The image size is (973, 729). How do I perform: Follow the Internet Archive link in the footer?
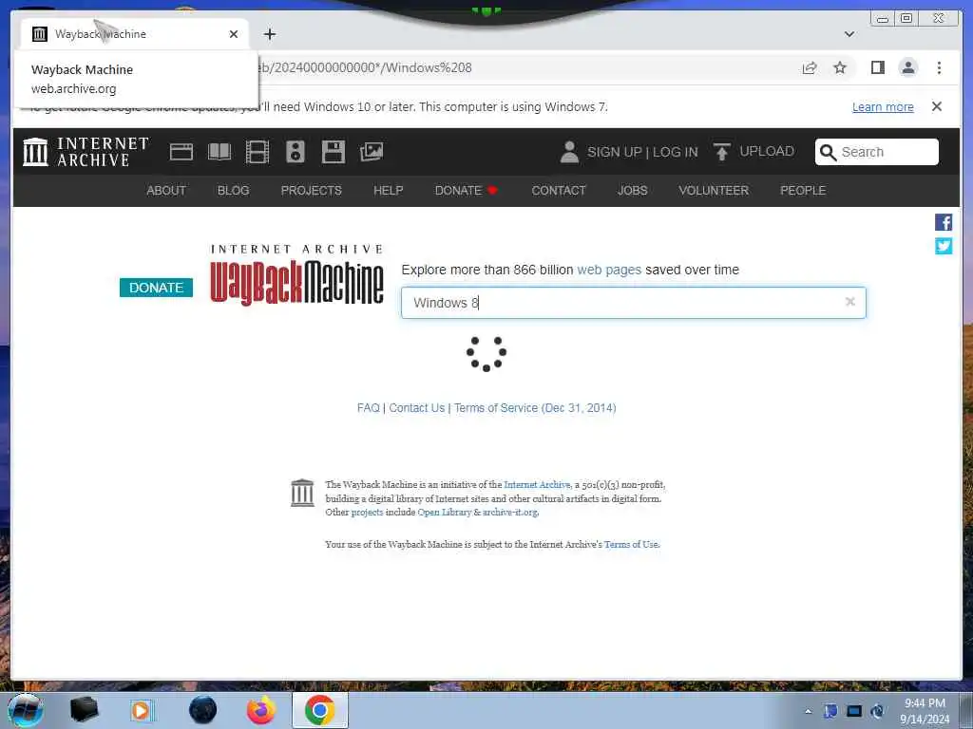(537, 485)
